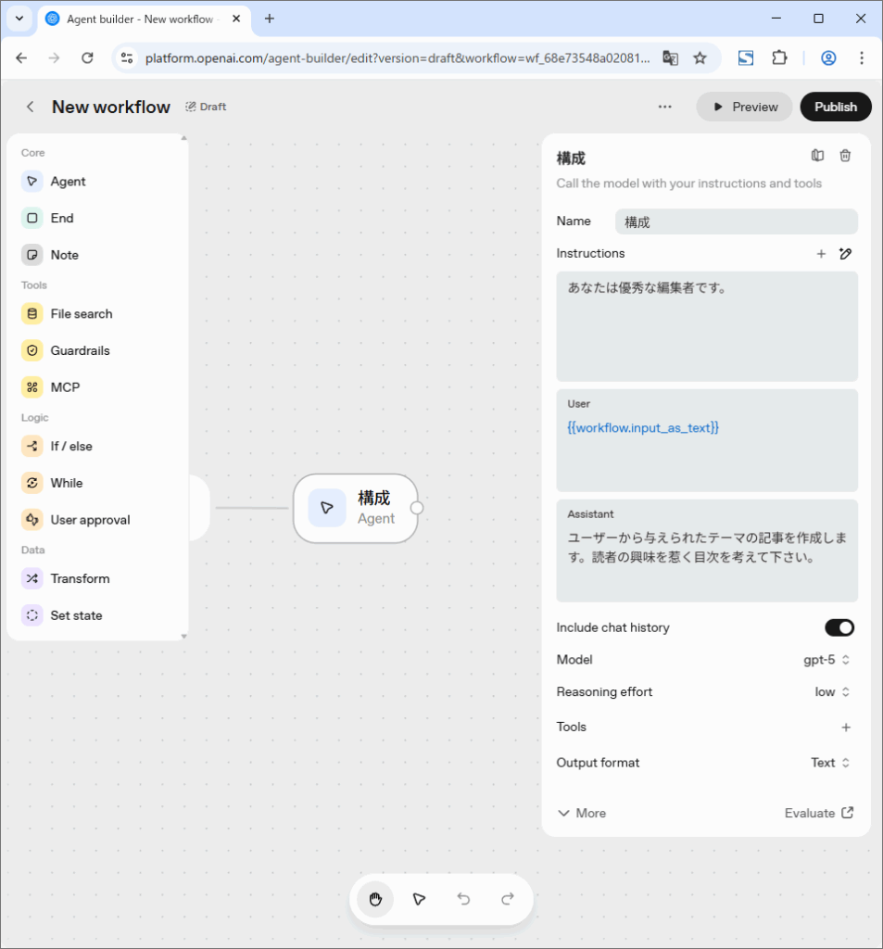
Task: Select the pointer selection tool
Action: pyautogui.click(x=419, y=899)
